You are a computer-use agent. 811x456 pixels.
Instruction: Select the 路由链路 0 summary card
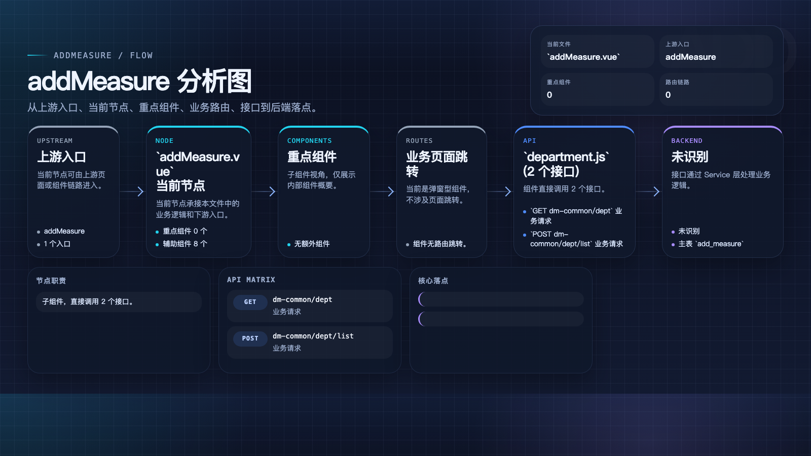pyautogui.click(x=716, y=89)
